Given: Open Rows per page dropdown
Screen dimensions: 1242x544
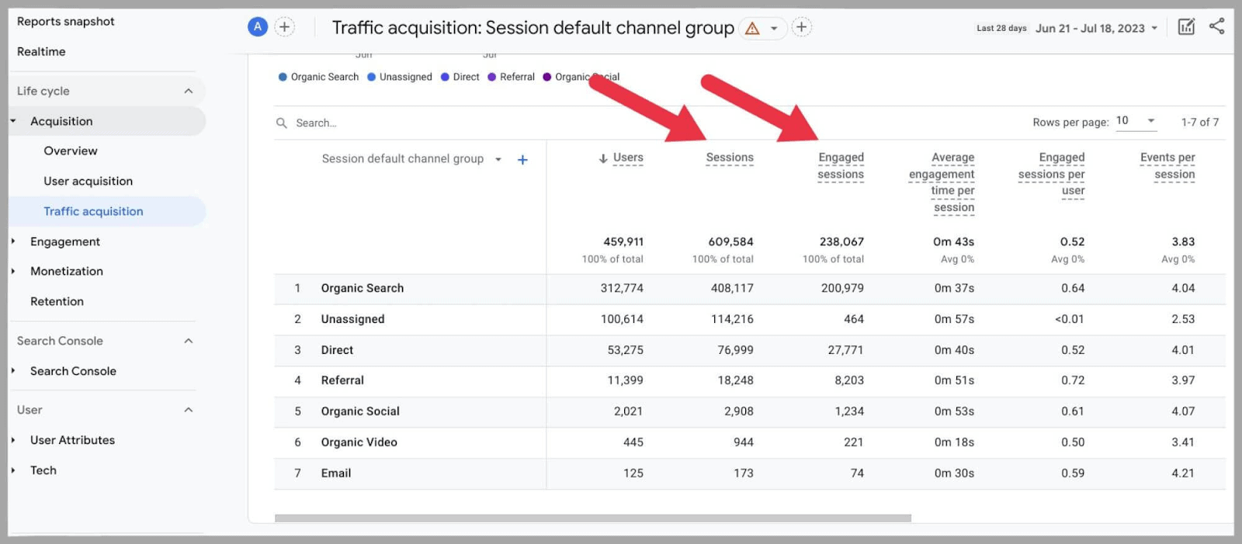Looking at the screenshot, I should [1136, 121].
